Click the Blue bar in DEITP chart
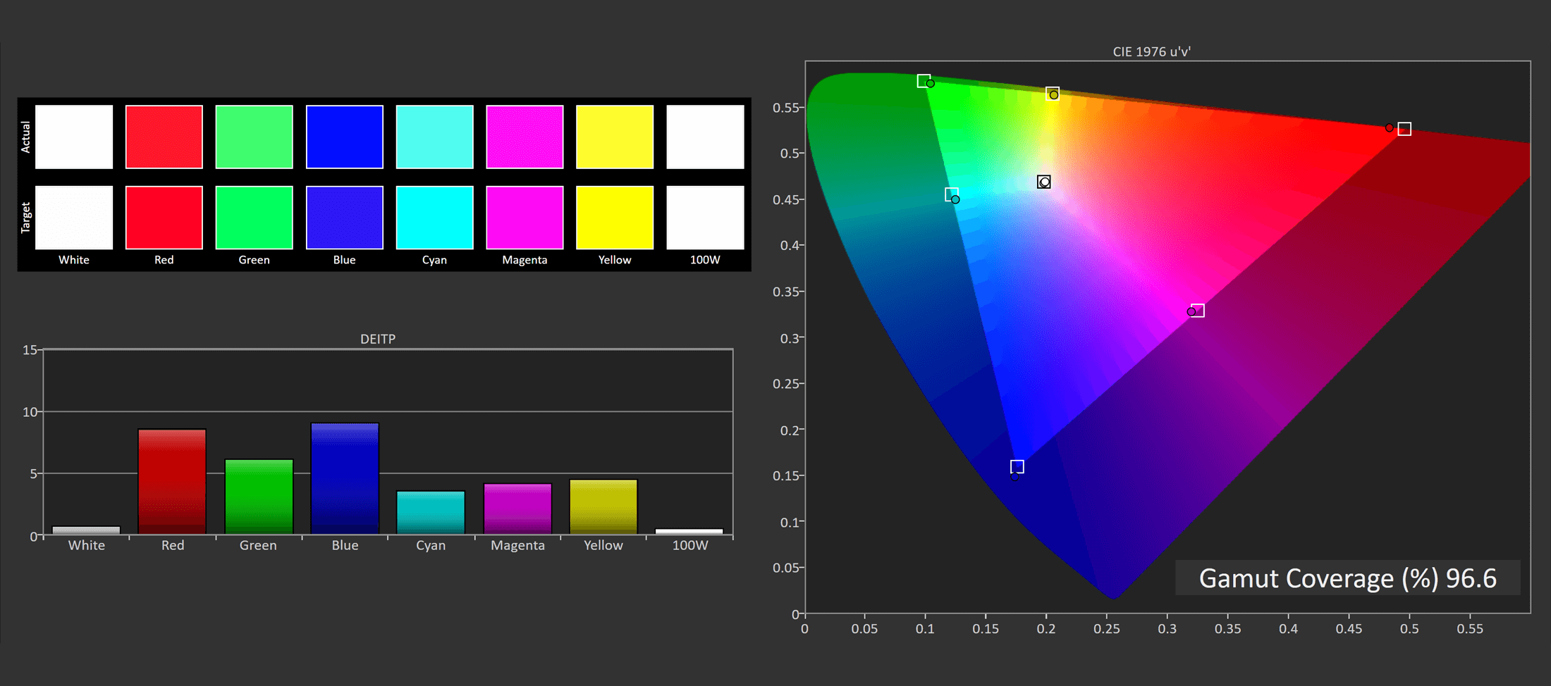 coord(345,479)
